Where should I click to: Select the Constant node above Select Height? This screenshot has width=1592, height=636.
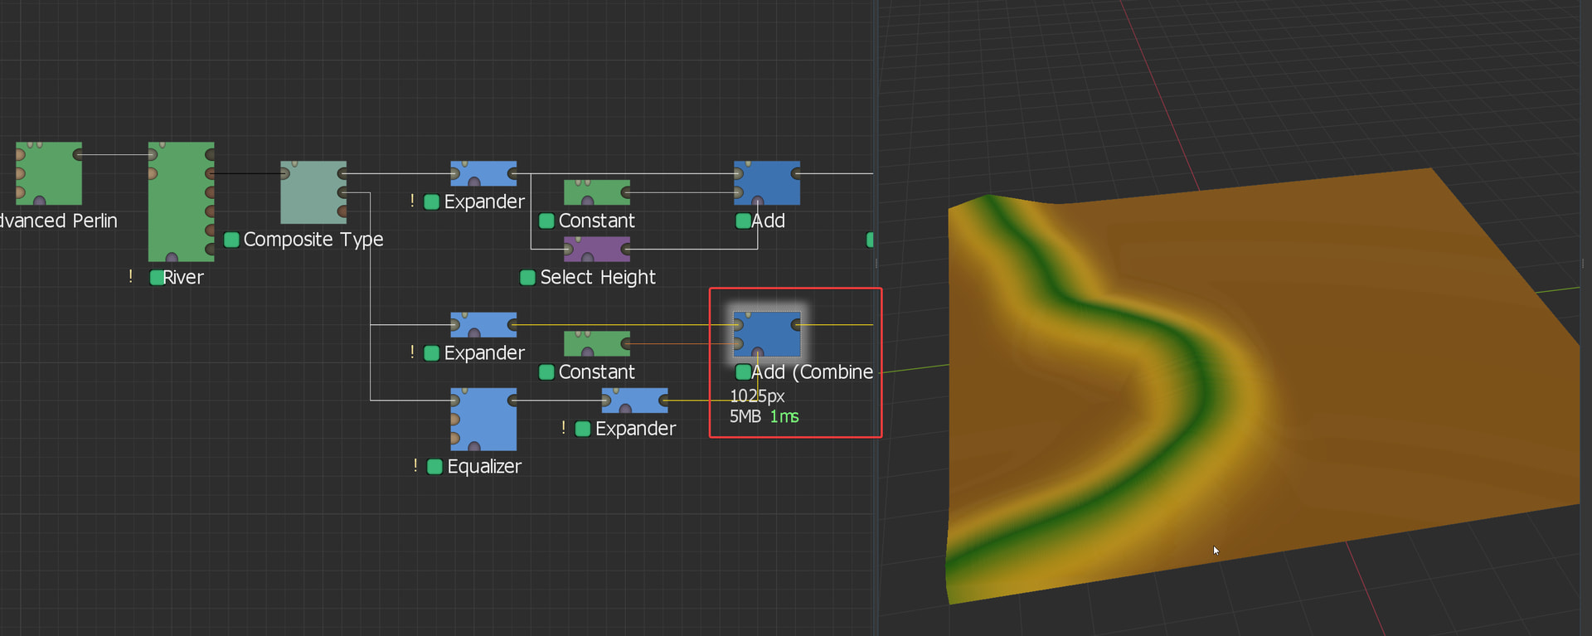pyautogui.click(x=596, y=192)
